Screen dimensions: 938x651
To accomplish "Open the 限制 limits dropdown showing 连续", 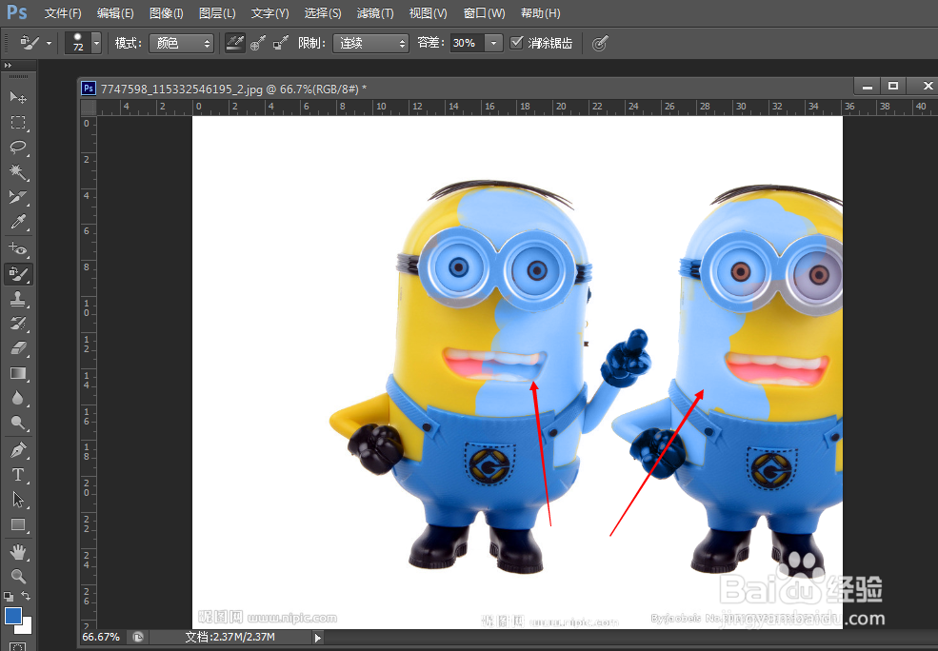I will pyautogui.click(x=370, y=43).
